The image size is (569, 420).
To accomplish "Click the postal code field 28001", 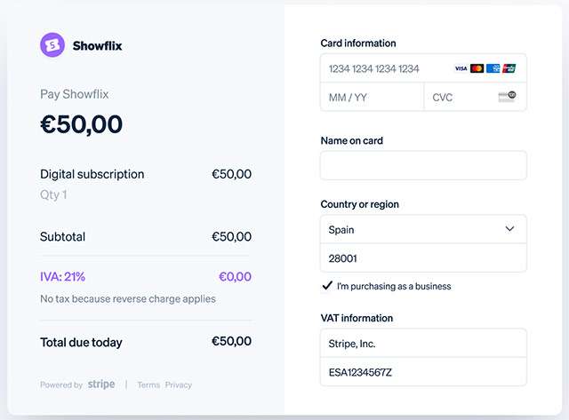I will coord(423,258).
